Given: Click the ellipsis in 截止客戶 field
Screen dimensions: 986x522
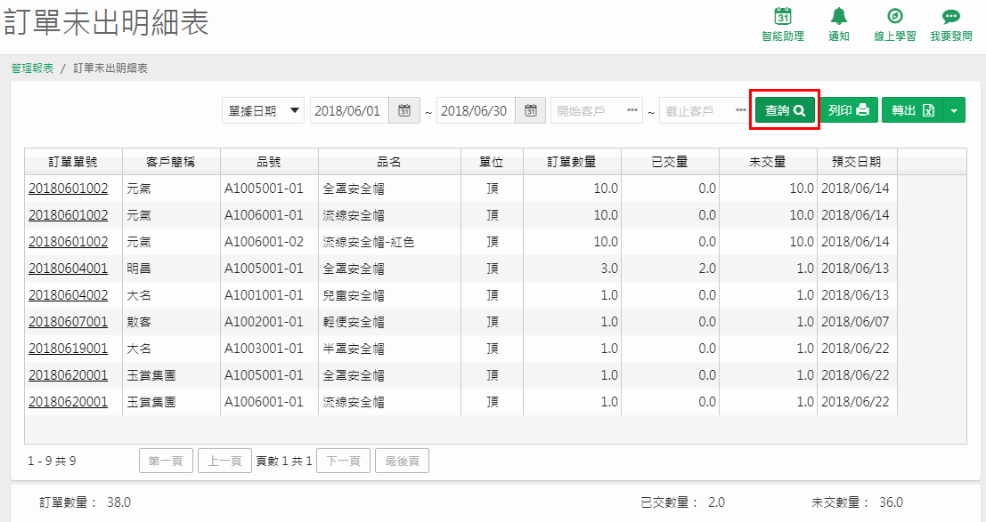Looking at the screenshot, I should point(741,110).
